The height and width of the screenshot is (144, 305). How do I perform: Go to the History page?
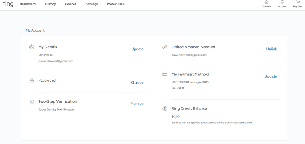pos(50,4)
